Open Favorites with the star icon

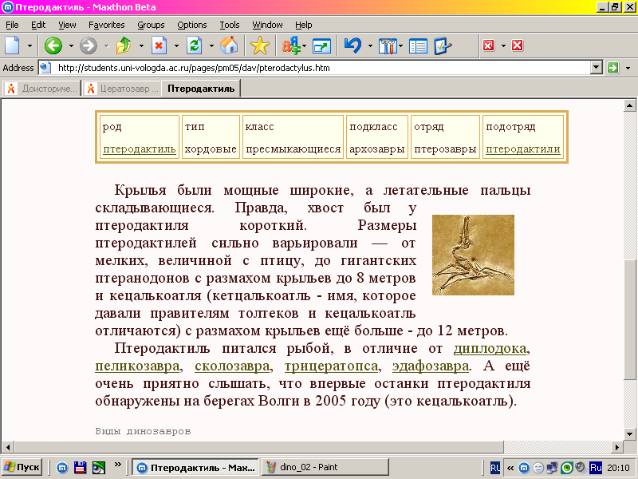(x=260, y=46)
